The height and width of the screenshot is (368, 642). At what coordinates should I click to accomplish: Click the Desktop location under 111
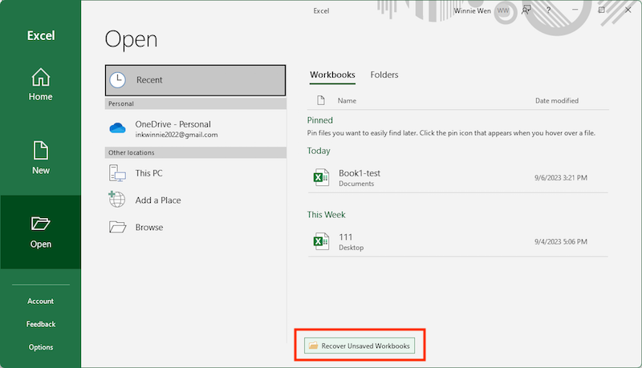coord(351,248)
